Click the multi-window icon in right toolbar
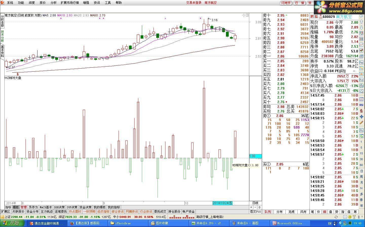The height and width of the screenshot is (227, 365). click(361, 57)
